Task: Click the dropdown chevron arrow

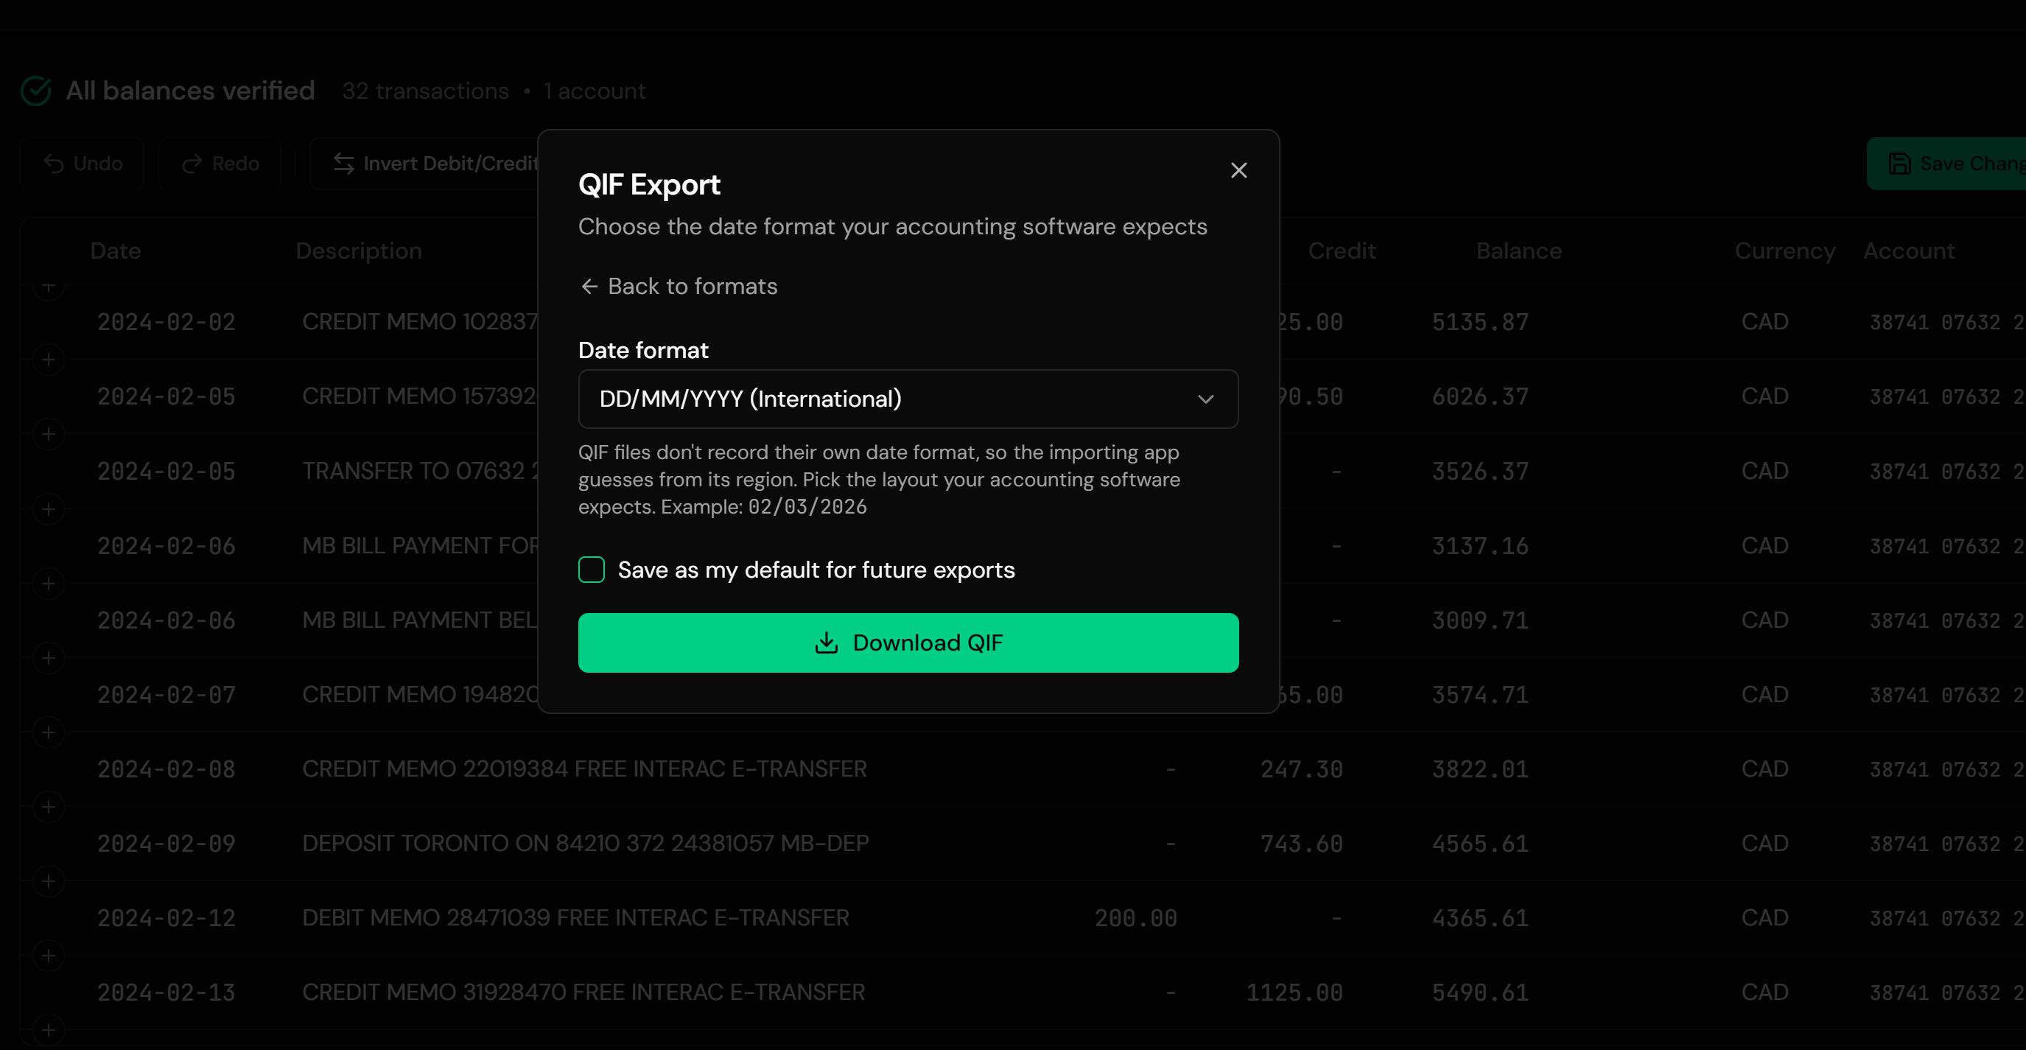Action: click(1205, 399)
